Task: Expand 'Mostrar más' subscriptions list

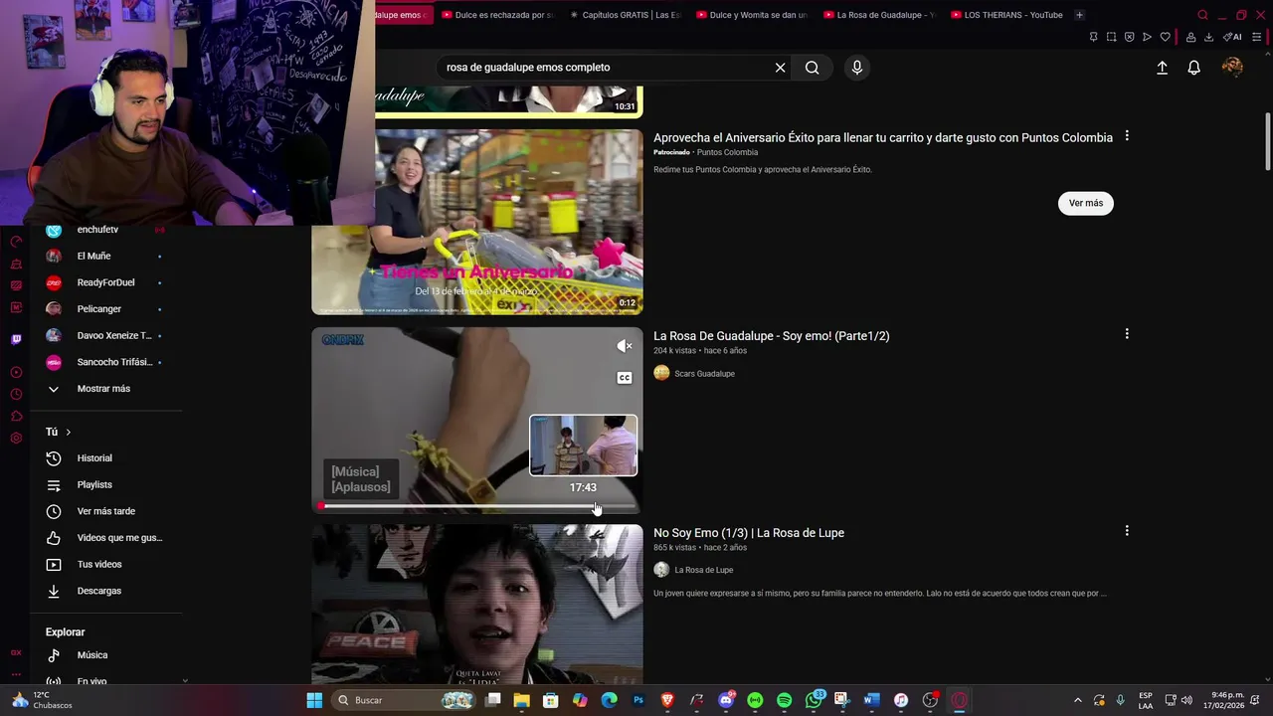Action: [x=103, y=389]
